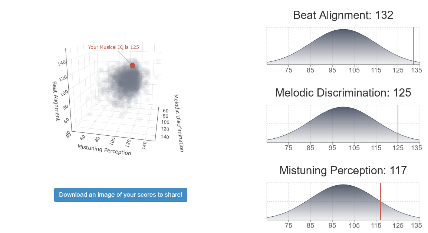Click the peak of the Beat Alignment bell curve
The width and height of the screenshot is (428, 233).
(343, 29)
